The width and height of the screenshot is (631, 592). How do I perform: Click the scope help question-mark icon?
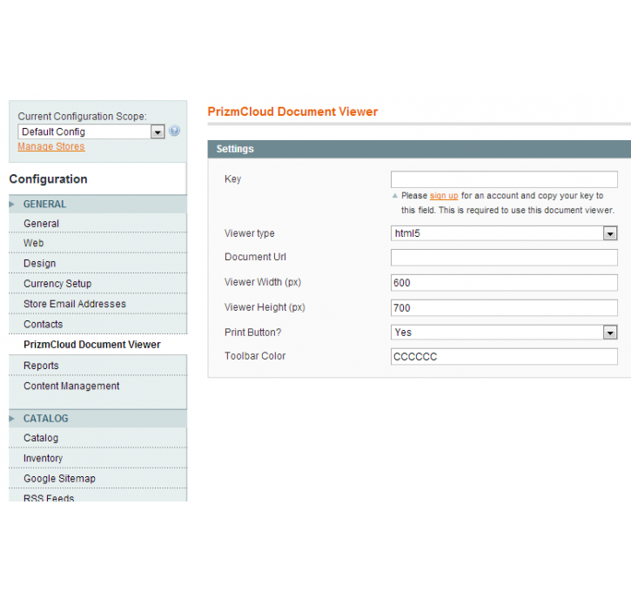tap(174, 131)
